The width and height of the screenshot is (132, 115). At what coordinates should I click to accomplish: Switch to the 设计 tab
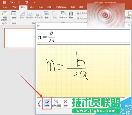[32, 7]
